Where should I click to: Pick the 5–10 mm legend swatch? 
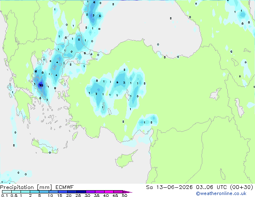click(x=44, y=192)
